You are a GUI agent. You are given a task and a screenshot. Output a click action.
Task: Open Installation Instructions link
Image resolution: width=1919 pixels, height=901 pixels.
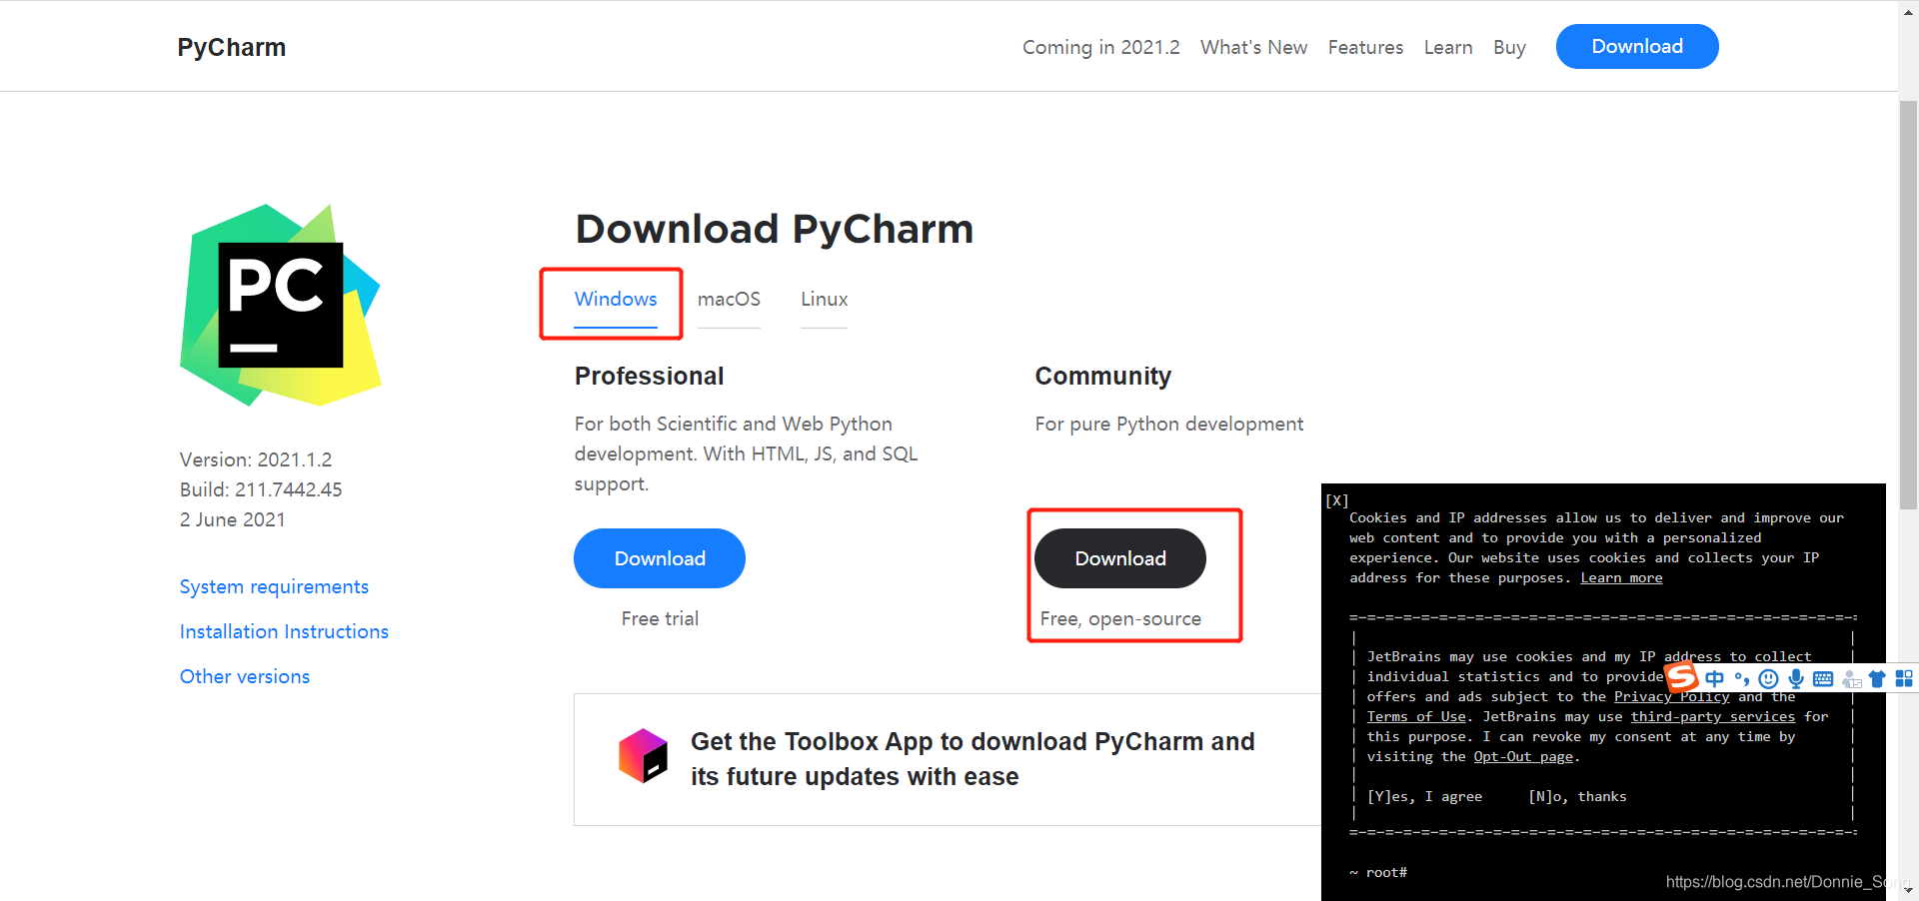click(x=284, y=631)
